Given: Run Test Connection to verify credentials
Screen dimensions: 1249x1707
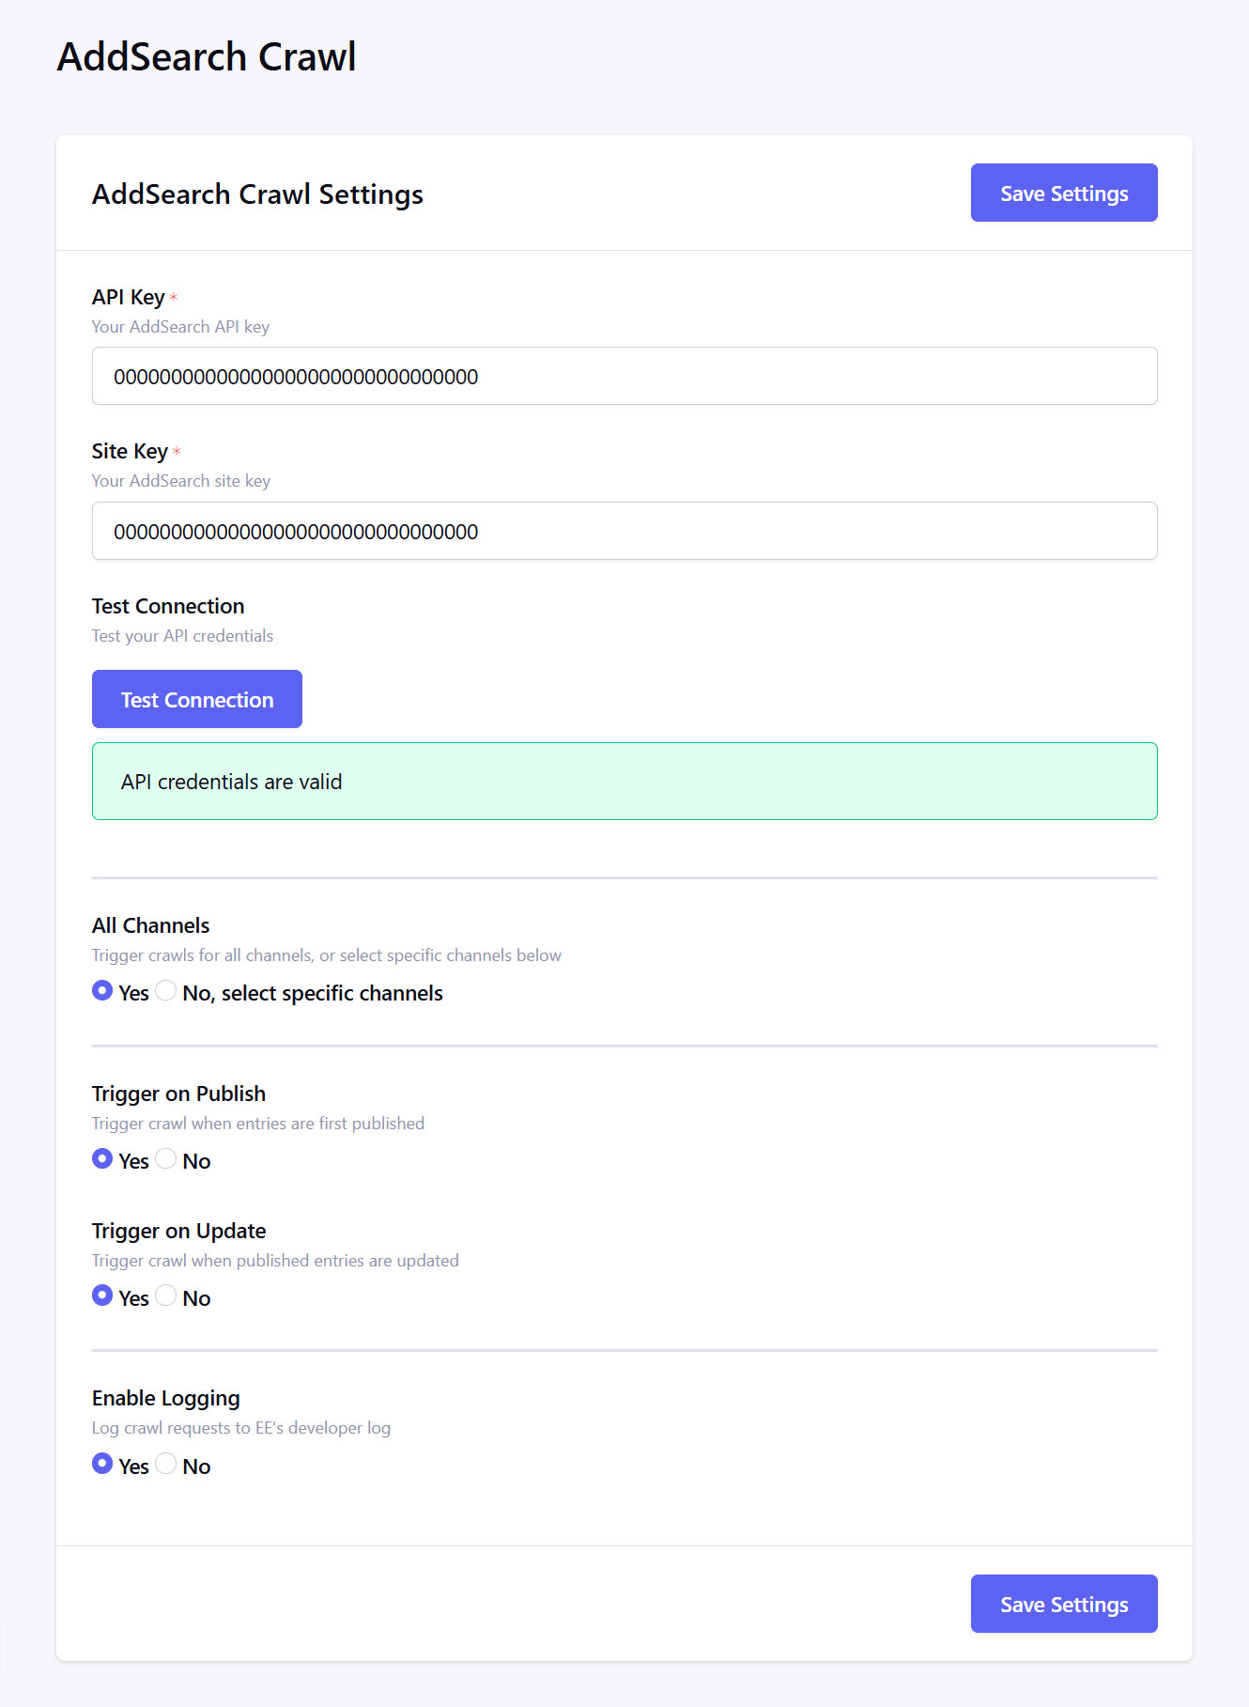Looking at the screenshot, I should click(x=196, y=698).
